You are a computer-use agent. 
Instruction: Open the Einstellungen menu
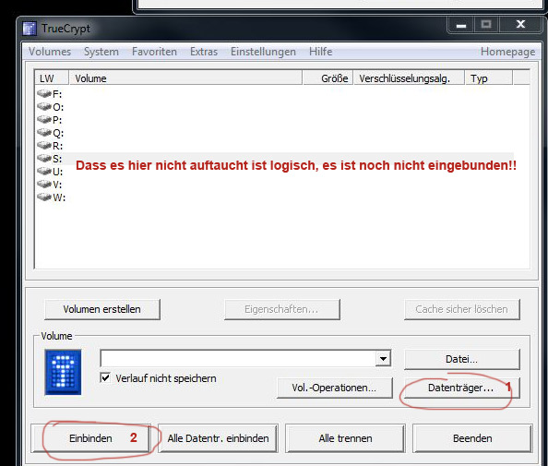tap(263, 52)
